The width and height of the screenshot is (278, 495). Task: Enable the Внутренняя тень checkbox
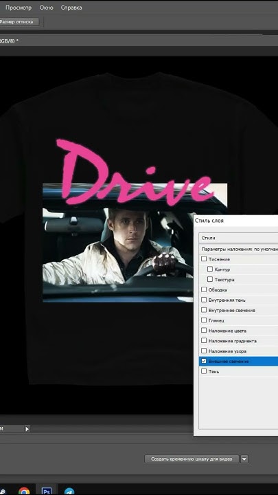tap(204, 300)
